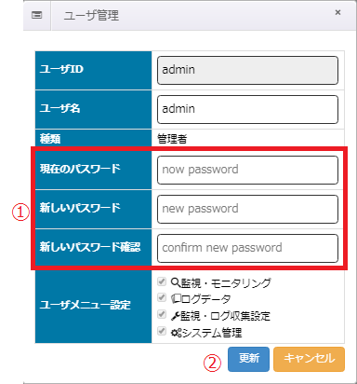Toggle the システム管理 checkbox

click(x=162, y=331)
